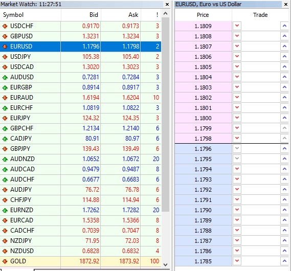Click the gray sell arrow at price 1.1795
291x271 pixels.
(237, 159)
